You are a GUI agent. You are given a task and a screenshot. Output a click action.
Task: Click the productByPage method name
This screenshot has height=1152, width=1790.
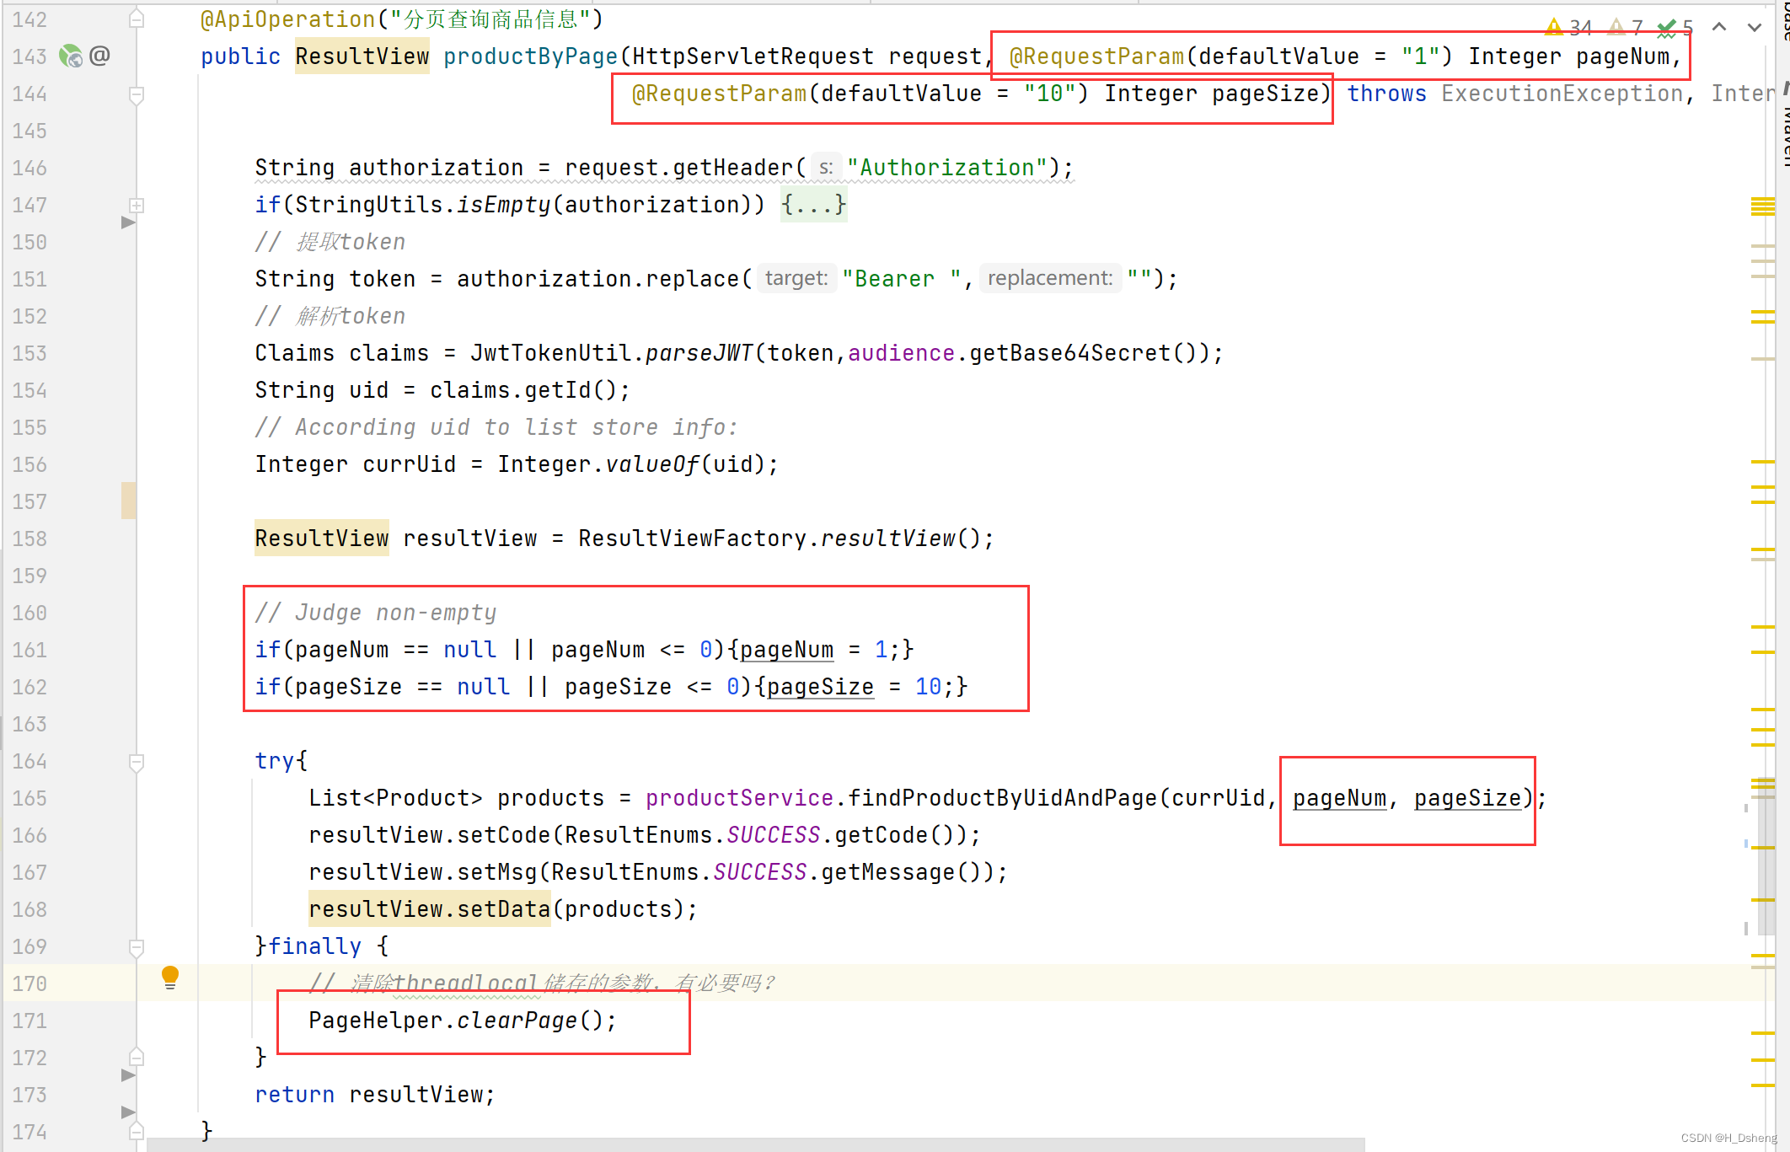(x=531, y=56)
